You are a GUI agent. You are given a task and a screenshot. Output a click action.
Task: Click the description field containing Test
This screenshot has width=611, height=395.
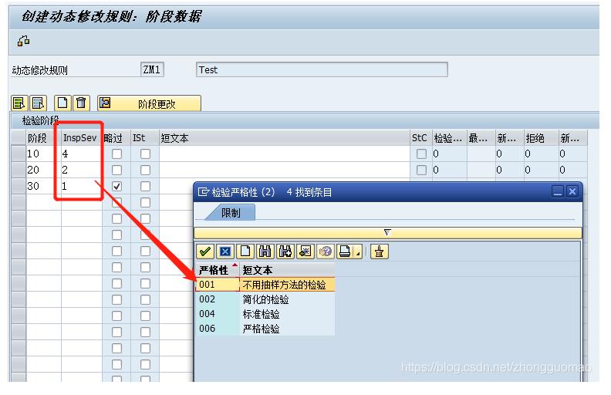[322, 69]
